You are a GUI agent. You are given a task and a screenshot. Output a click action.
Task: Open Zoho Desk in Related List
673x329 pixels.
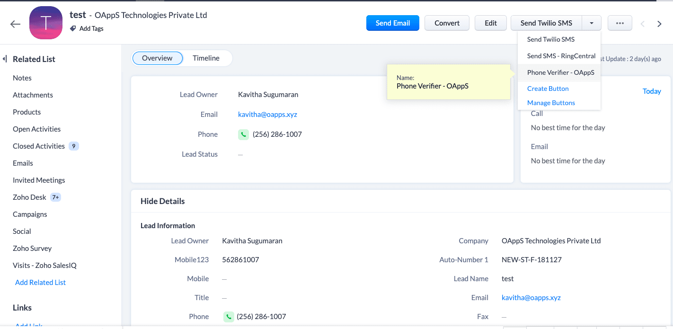(x=29, y=197)
